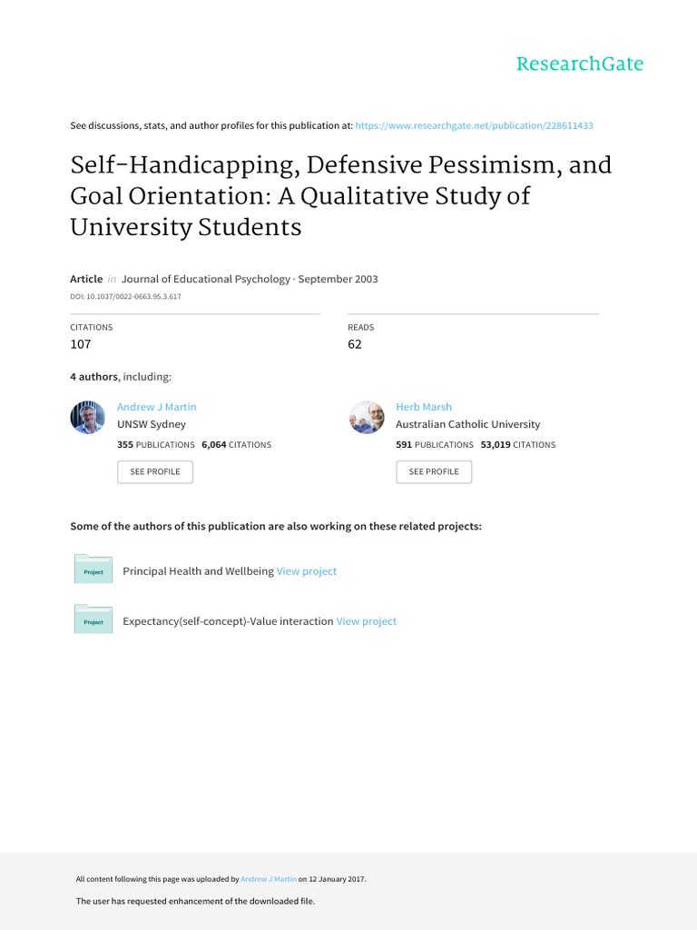This screenshot has height=930, width=697.
Task: Open Herb Marsh author name link
Action: pyautogui.click(x=423, y=407)
